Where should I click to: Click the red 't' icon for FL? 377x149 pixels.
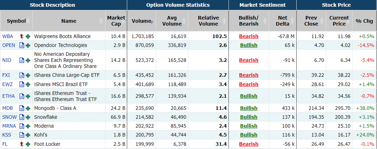pos(22,144)
